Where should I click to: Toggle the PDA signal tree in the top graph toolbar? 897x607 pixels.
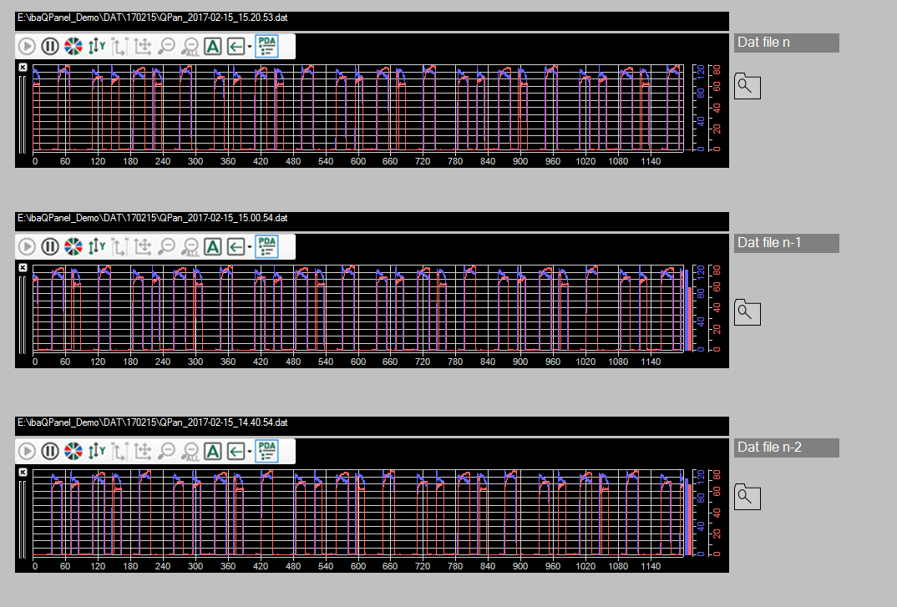coord(267,46)
